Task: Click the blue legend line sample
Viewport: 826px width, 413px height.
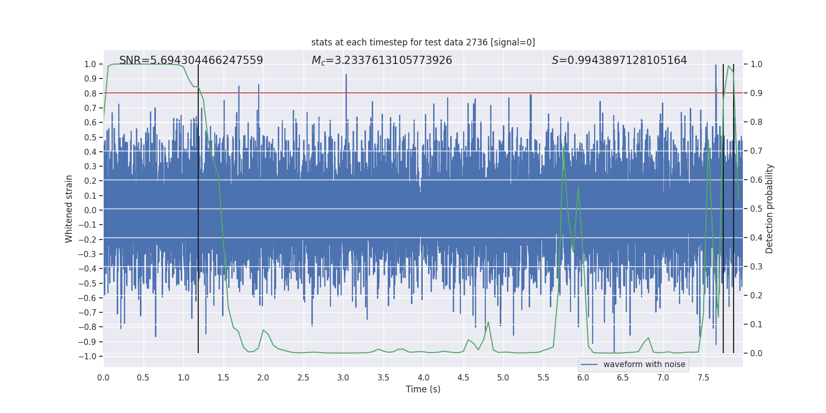Action: (x=590, y=364)
